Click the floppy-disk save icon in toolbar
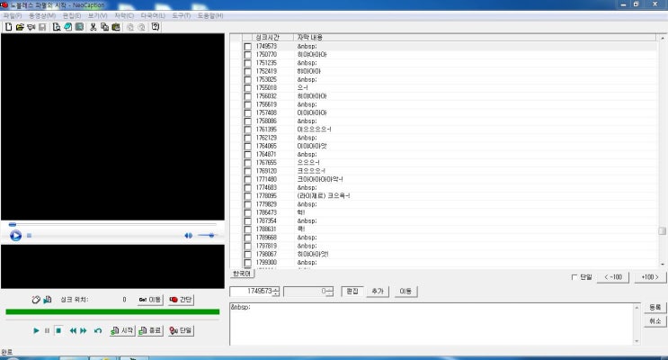The width and height of the screenshot is (668, 360). pyautogui.click(x=42, y=27)
